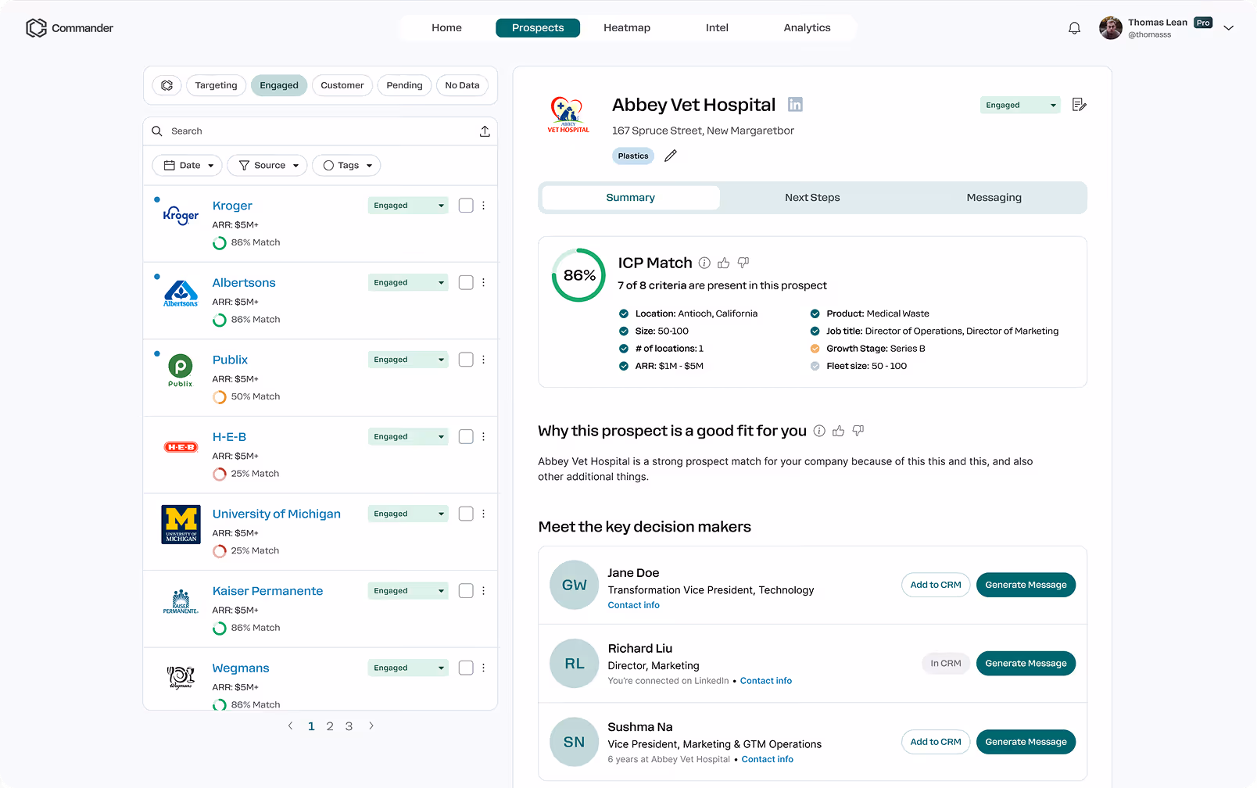Give ICP Match a thumbs down
The height and width of the screenshot is (788, 1257).
coord(743,263)
